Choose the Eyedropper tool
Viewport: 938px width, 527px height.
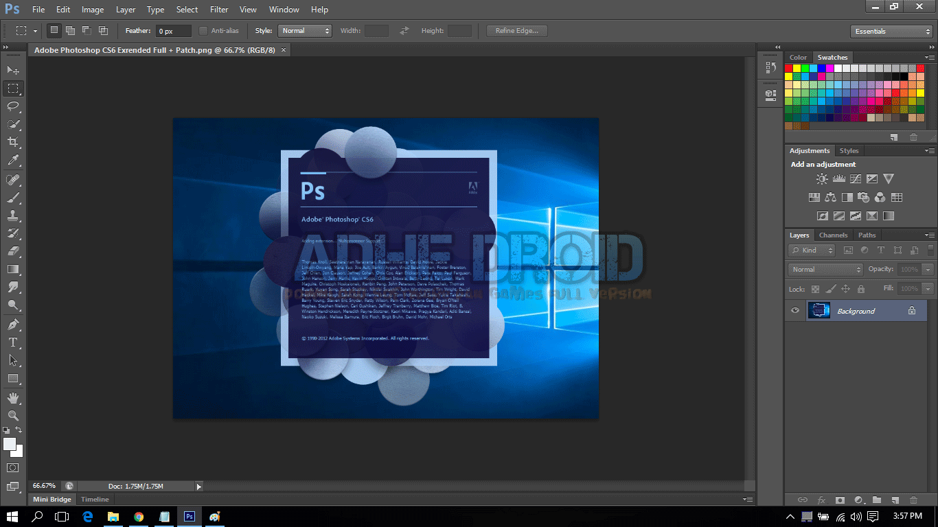tap(13, 160)
